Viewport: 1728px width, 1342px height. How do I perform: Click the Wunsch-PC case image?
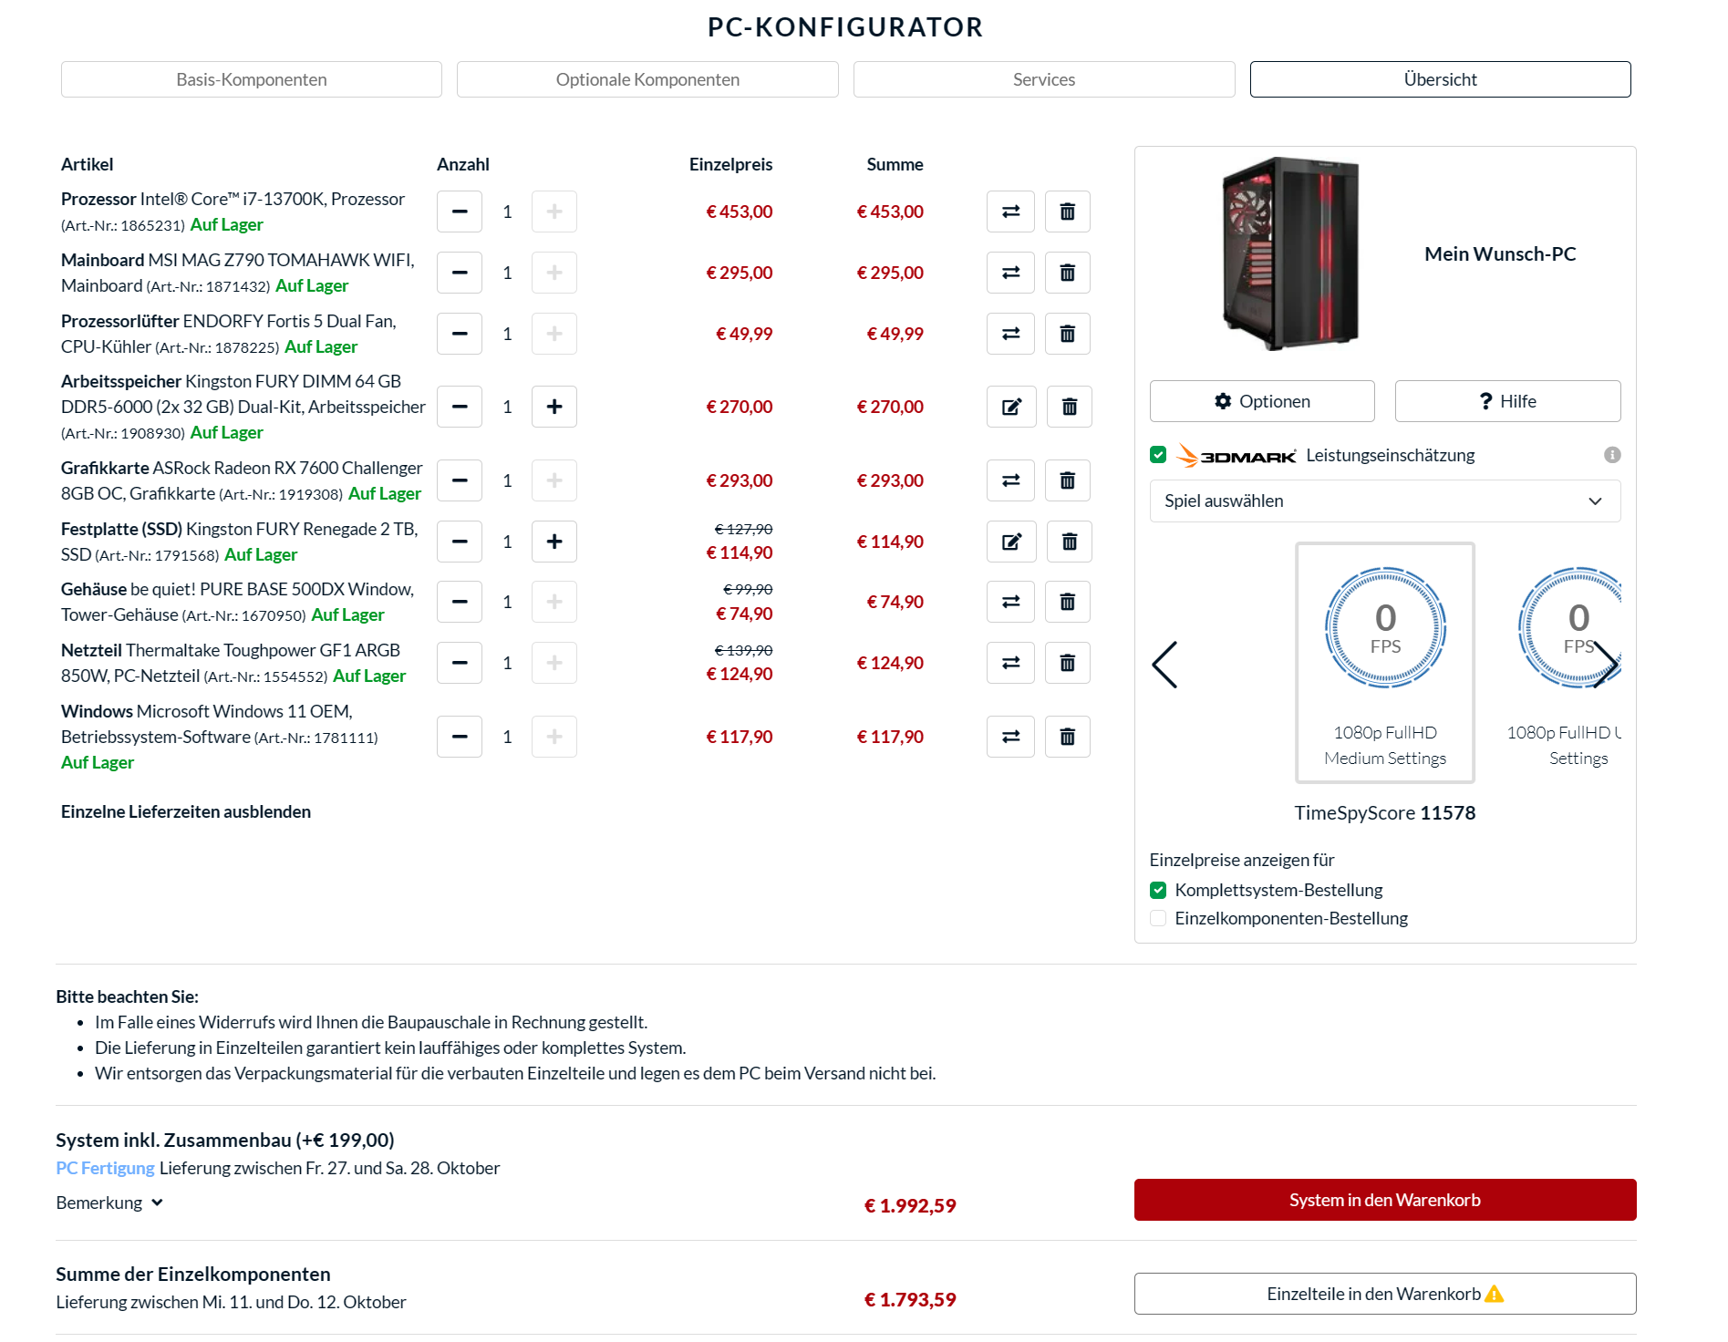coord(1290,253)
